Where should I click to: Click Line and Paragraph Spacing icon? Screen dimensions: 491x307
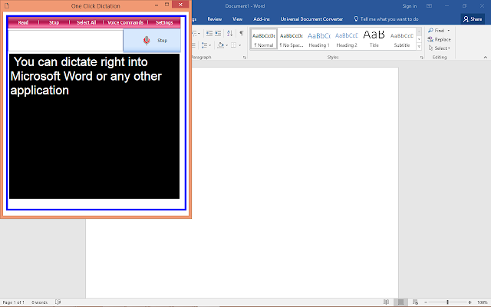[204, 45]
